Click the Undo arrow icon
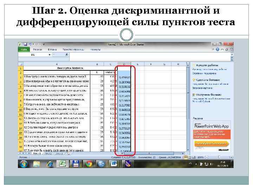The image size is (253, 189). click(30, 44)
